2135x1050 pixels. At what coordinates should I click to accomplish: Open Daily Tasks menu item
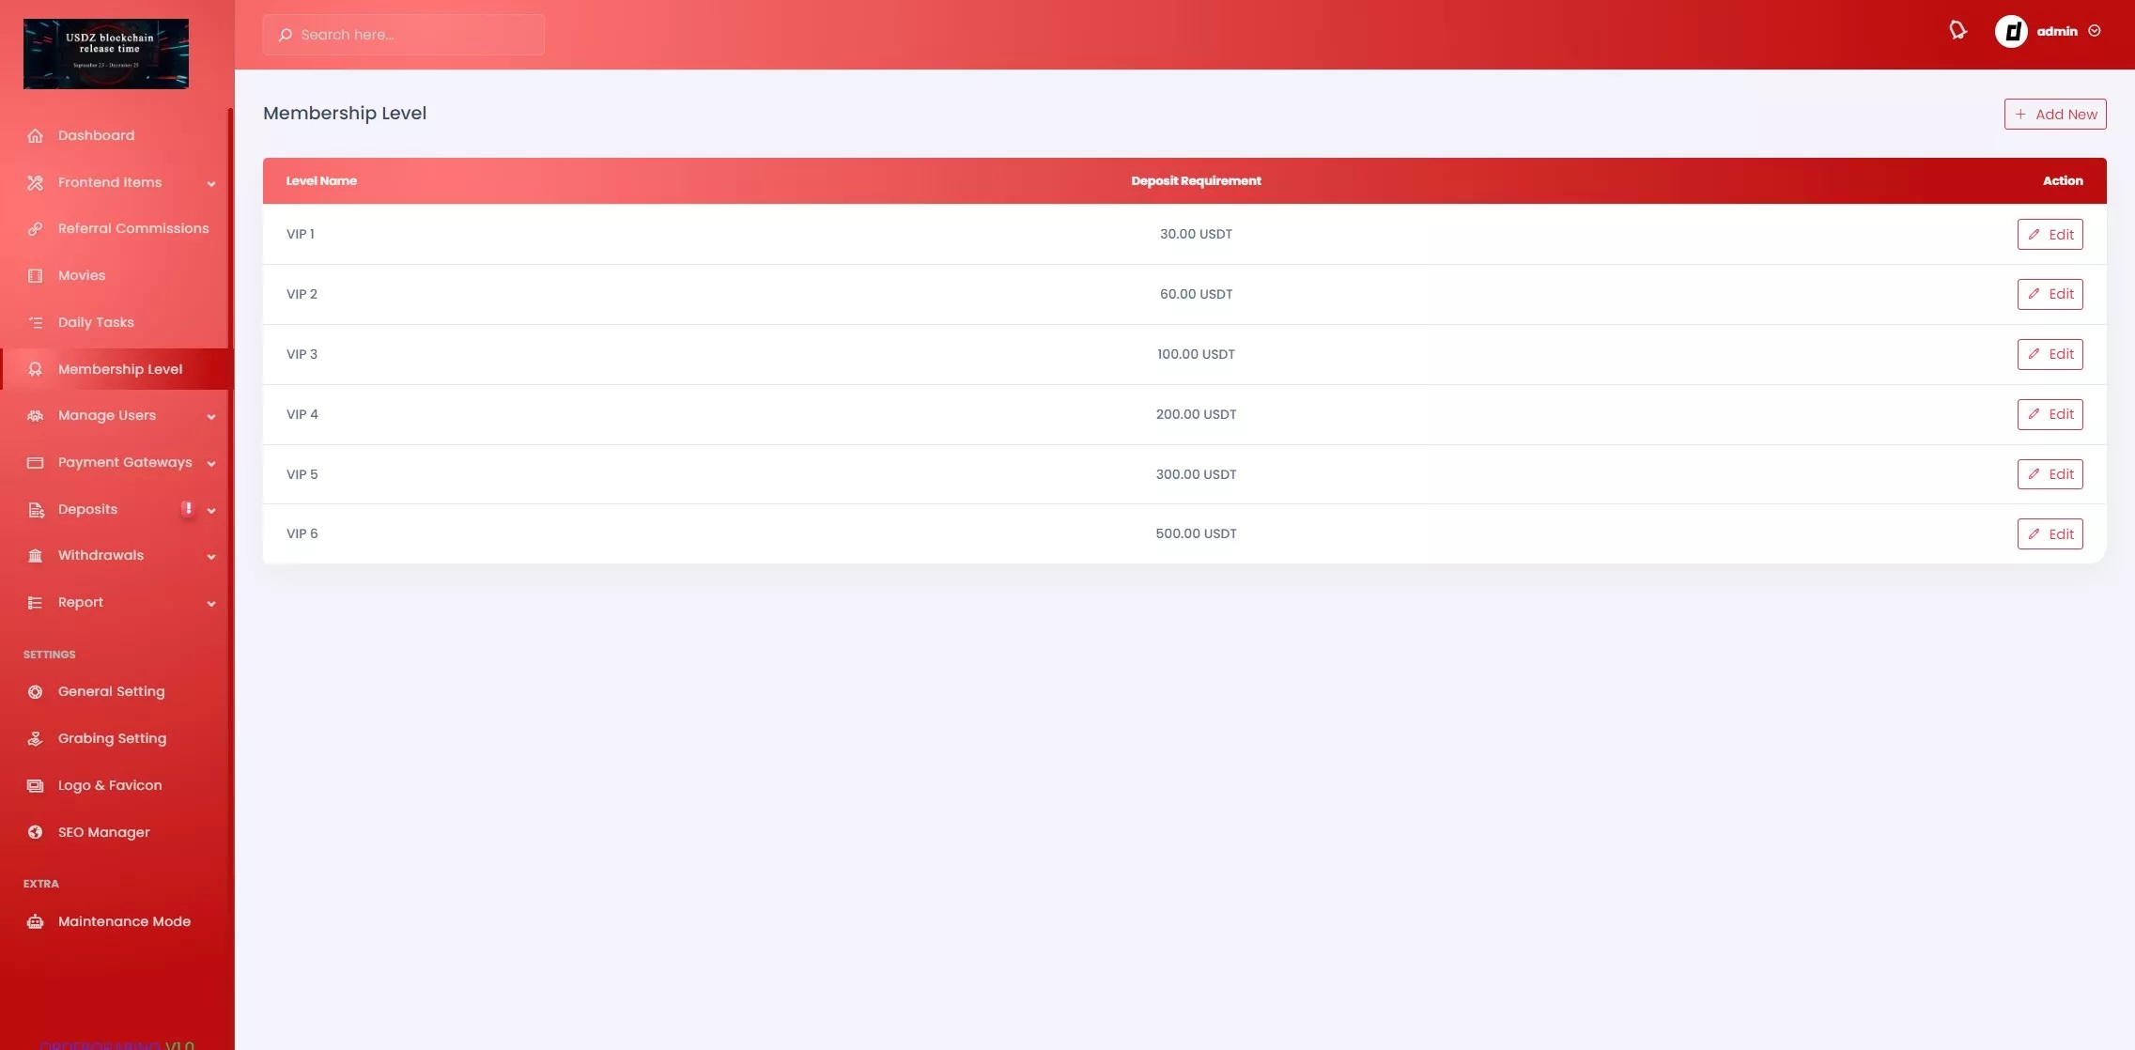point(96,322)
